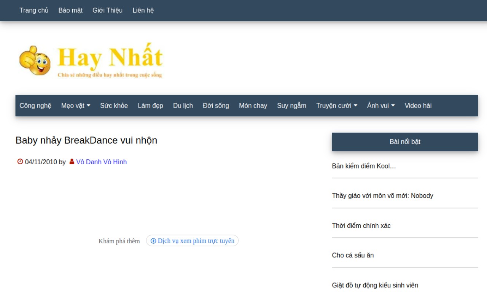Open the Giới Thiệu page
The width and height of the screenshot is (487, 292).
(x=107, y=10)
